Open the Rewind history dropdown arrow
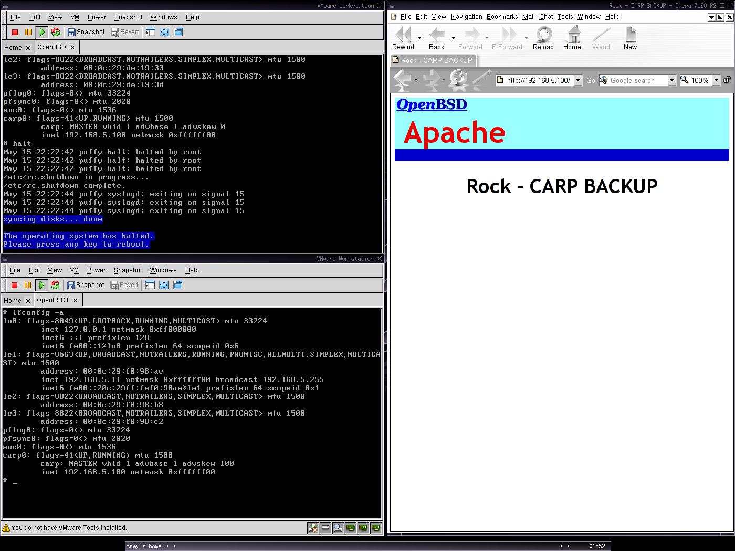 (x=419, y=38)
